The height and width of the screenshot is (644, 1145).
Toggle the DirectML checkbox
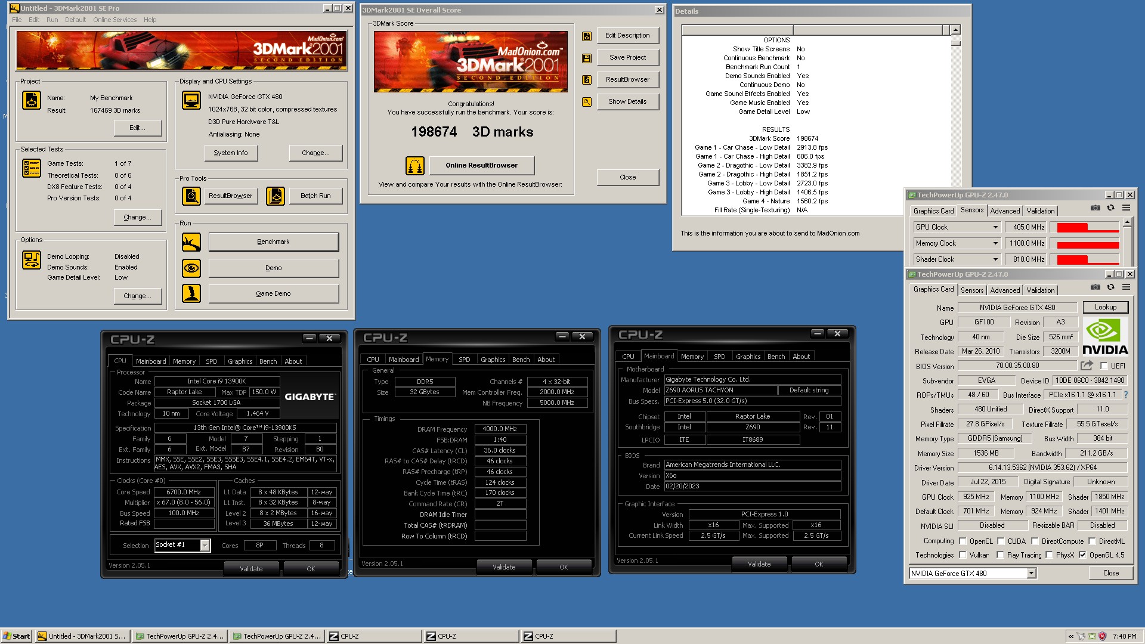coord(1092,541)
